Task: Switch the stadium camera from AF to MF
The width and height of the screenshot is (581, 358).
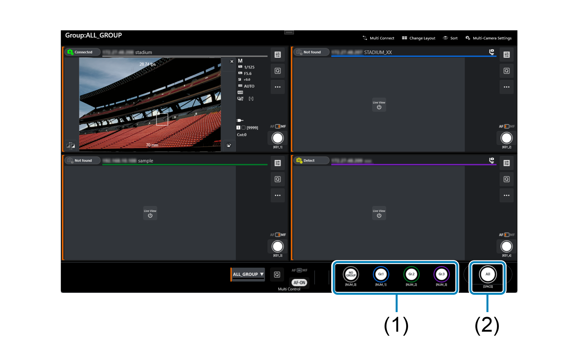Action: coord(279,126)
